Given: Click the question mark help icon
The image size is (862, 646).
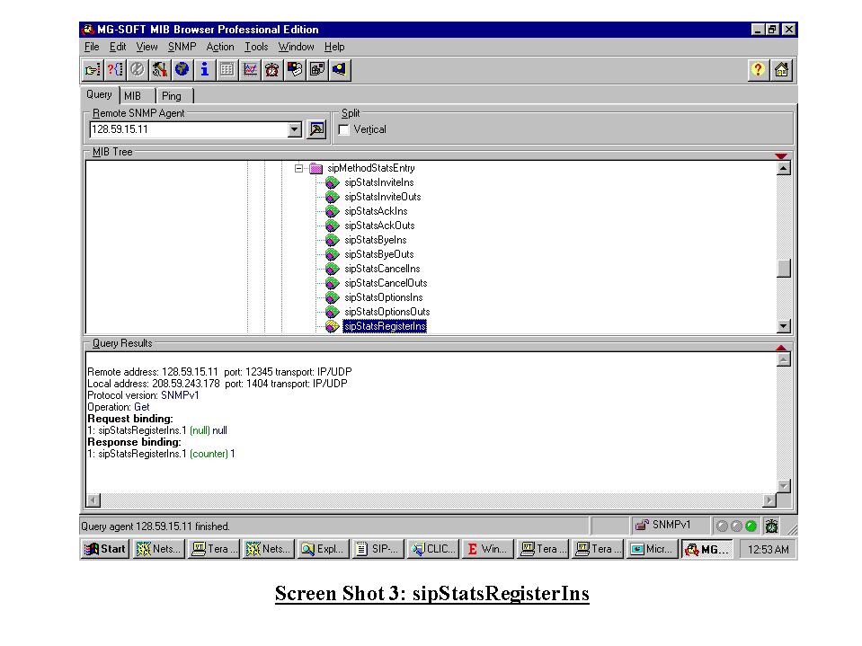Looking at the screenshot, I should tap(759, 69).
